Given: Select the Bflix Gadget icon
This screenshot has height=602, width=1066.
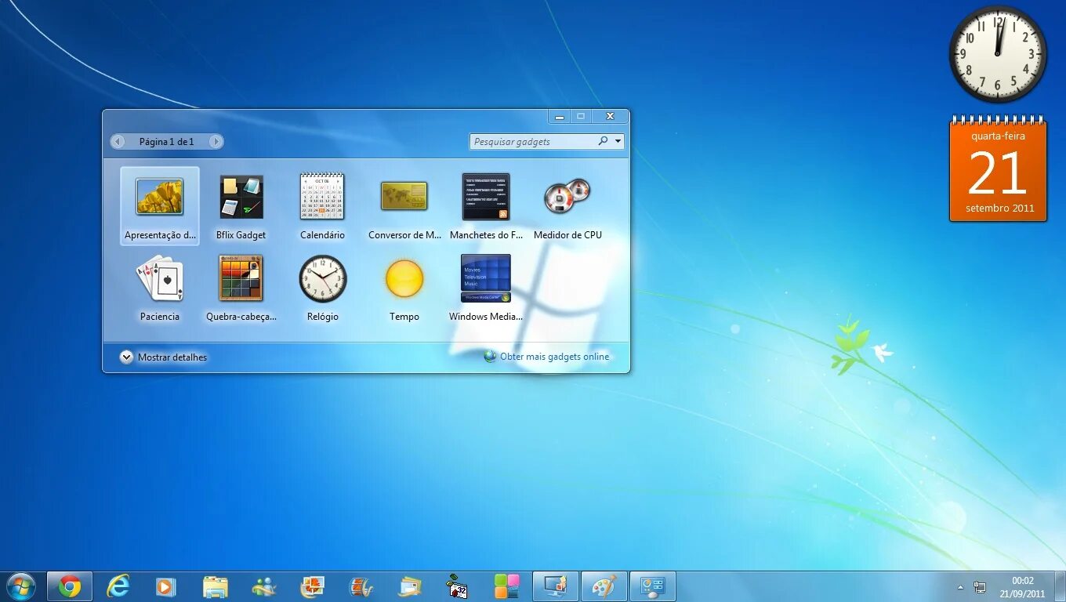Looking at the screenshot, I should click(x=241, y=197).
